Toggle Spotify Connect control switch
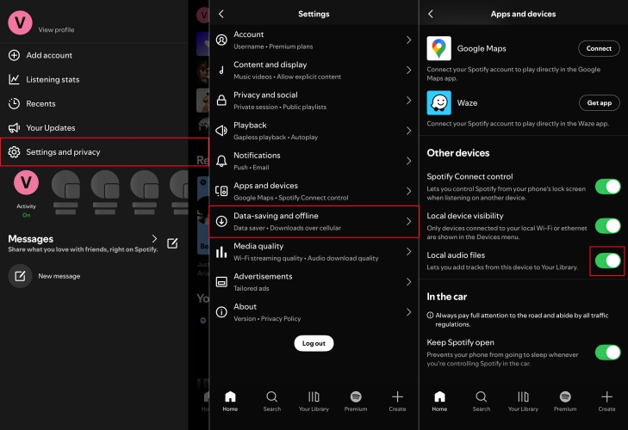Image resolution: width=628 pixels, height=430 pixels. (608, 187)
